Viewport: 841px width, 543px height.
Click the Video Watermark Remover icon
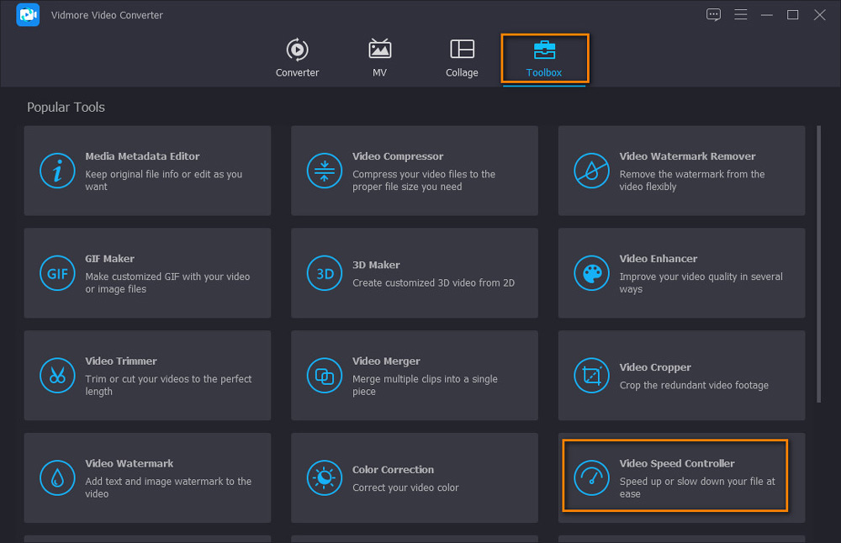click(591, 171)
